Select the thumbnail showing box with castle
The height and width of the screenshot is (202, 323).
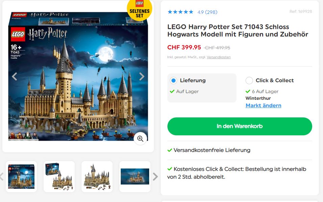pos(59,177)
